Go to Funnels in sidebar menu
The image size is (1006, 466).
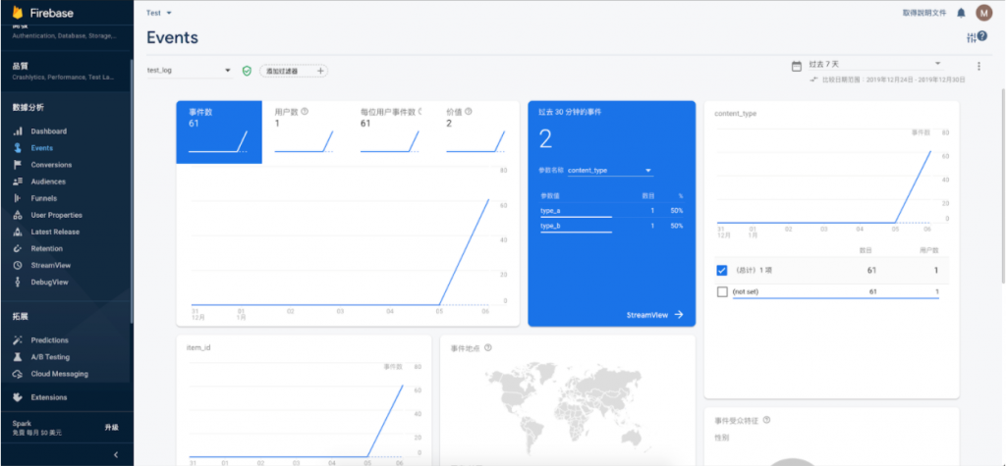click(x=43, y=198)
